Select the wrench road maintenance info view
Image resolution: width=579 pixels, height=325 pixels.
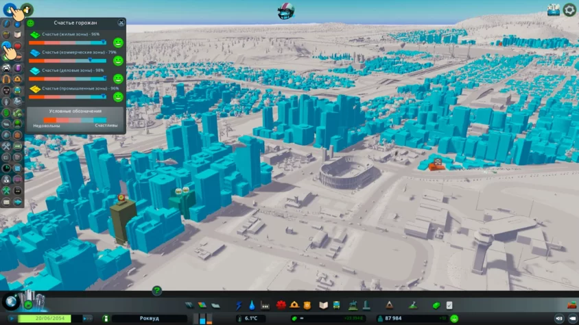(6, 146)
